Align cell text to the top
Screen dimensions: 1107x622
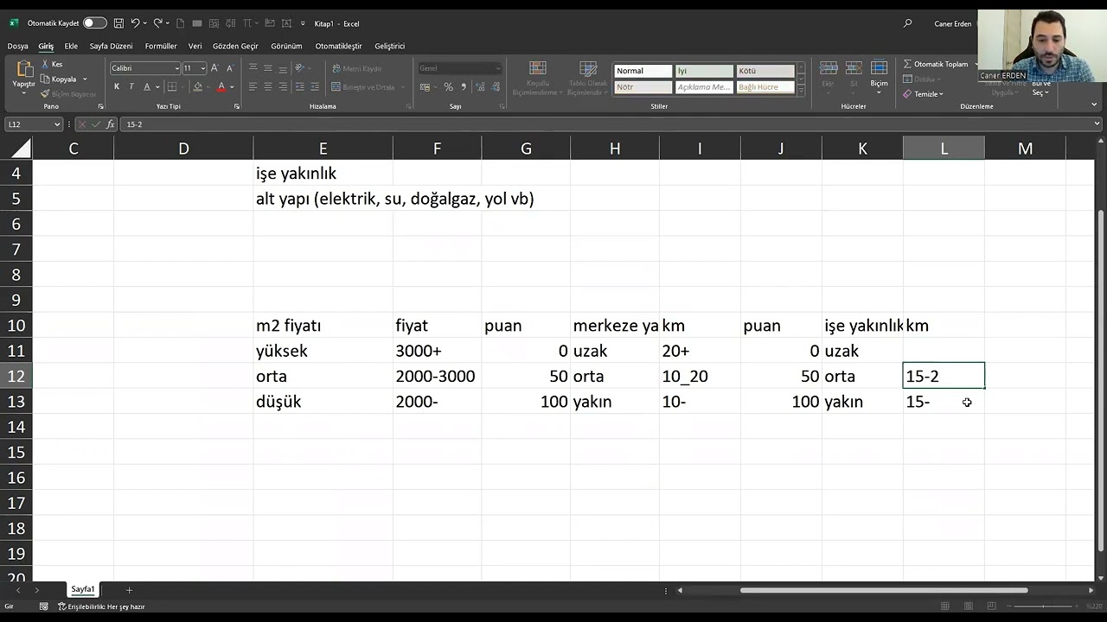click(x=253, y=68)
